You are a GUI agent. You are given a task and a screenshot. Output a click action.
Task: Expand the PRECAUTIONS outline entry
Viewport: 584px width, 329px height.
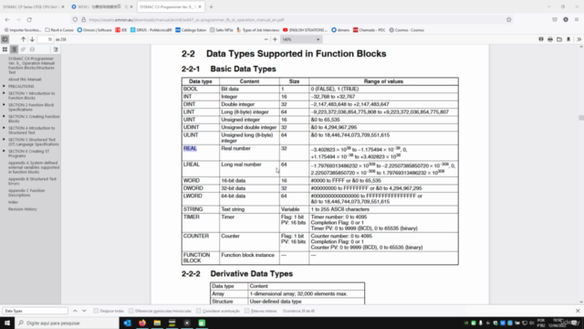[4, 86]
